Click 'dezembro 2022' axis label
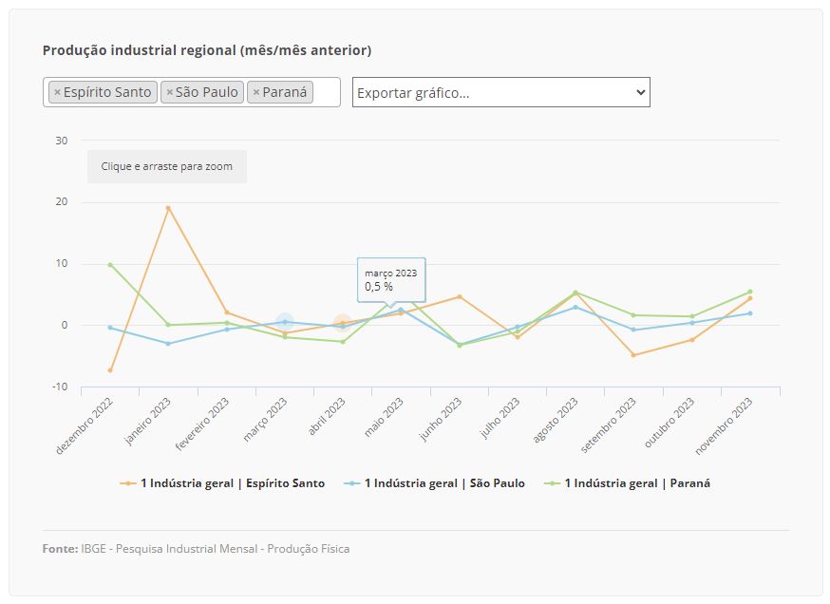Screen dimensions: 830x604 (x=85, y=426)
